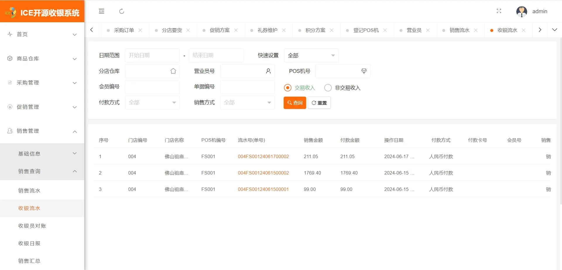Collapse the sidebar menu icon
The height and width of the screenshot is (270, 562).
click(x=102, y=11)
